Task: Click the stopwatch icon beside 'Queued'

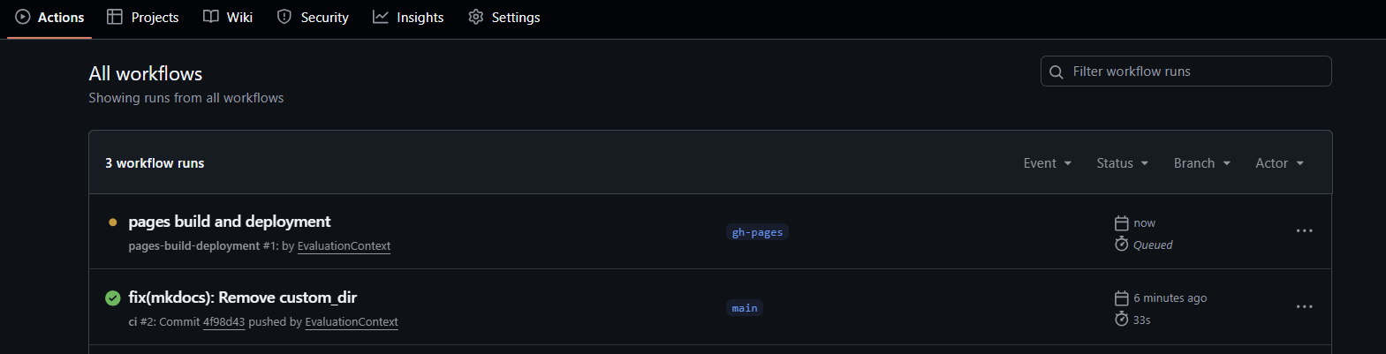Action: [x=1121, y=245]
